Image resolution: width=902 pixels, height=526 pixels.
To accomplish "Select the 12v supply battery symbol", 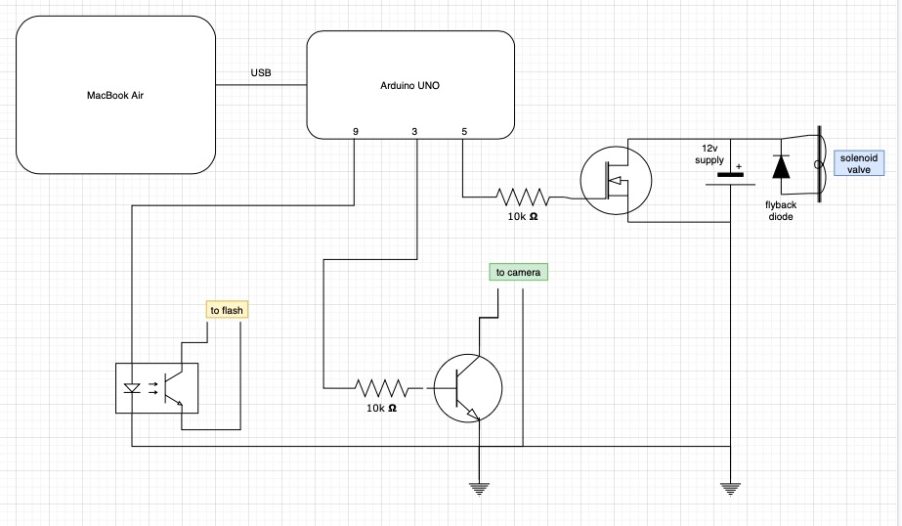I will [x=730, y=179].
